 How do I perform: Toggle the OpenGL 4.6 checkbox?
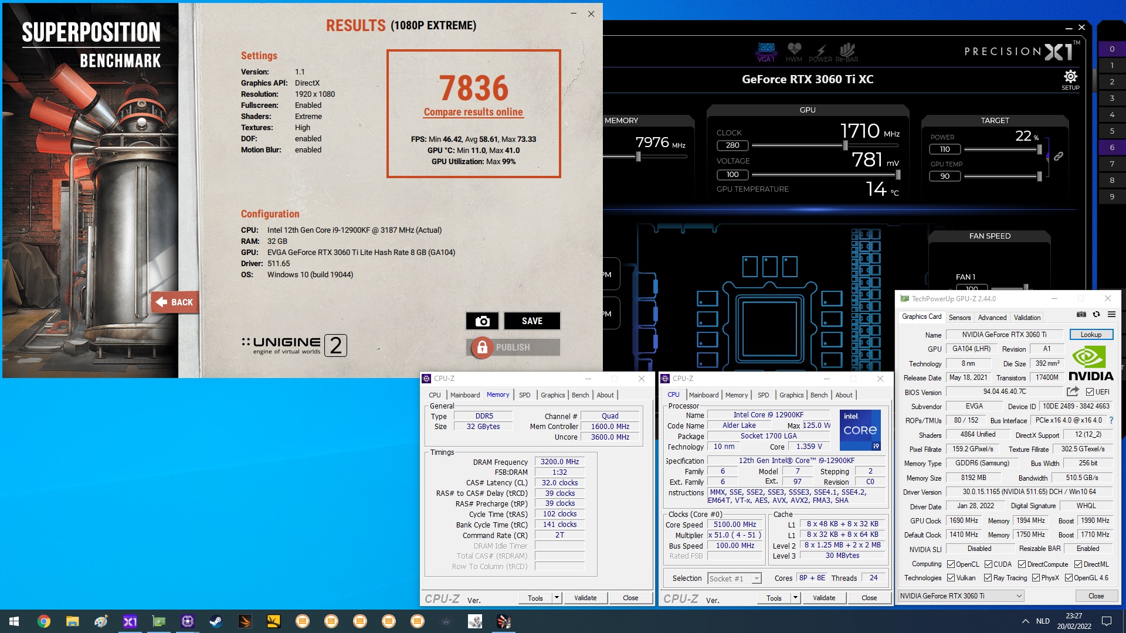pos(1069,578)
